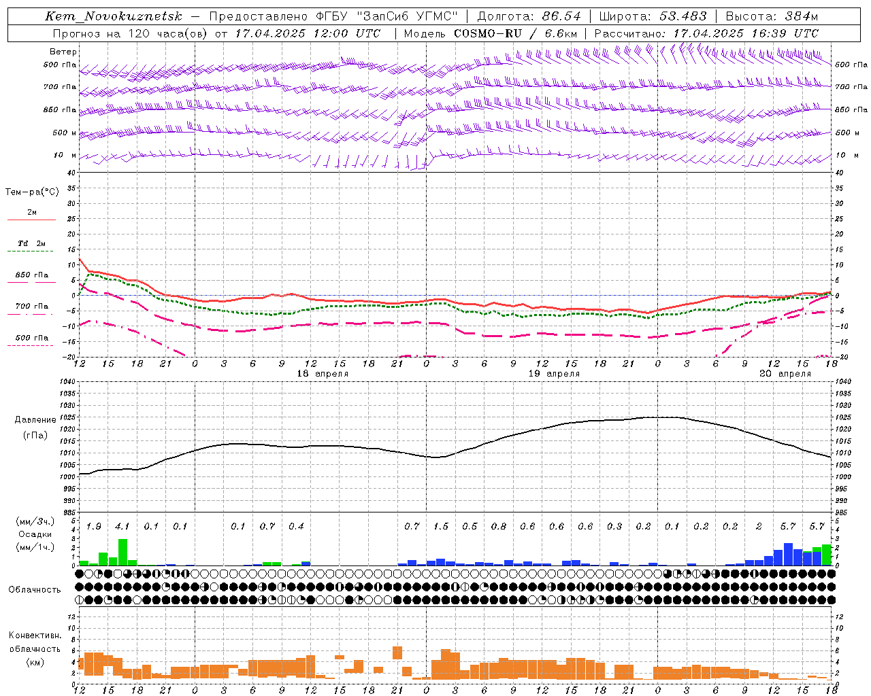Click the 'Осадки' precipitation label
The height and width of the screenshot is (696, 871).
(35, 534)
